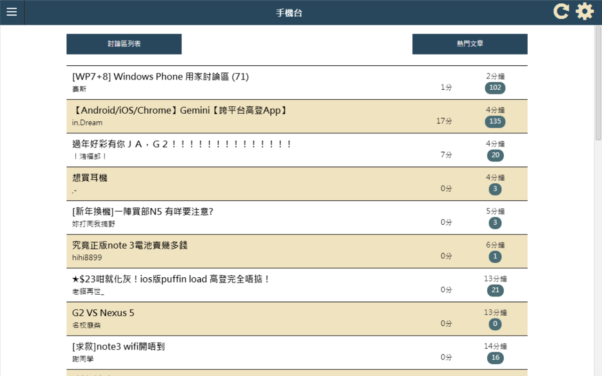Click the 手機台 page title
The image size is (602, 376).
pos(289,13)
